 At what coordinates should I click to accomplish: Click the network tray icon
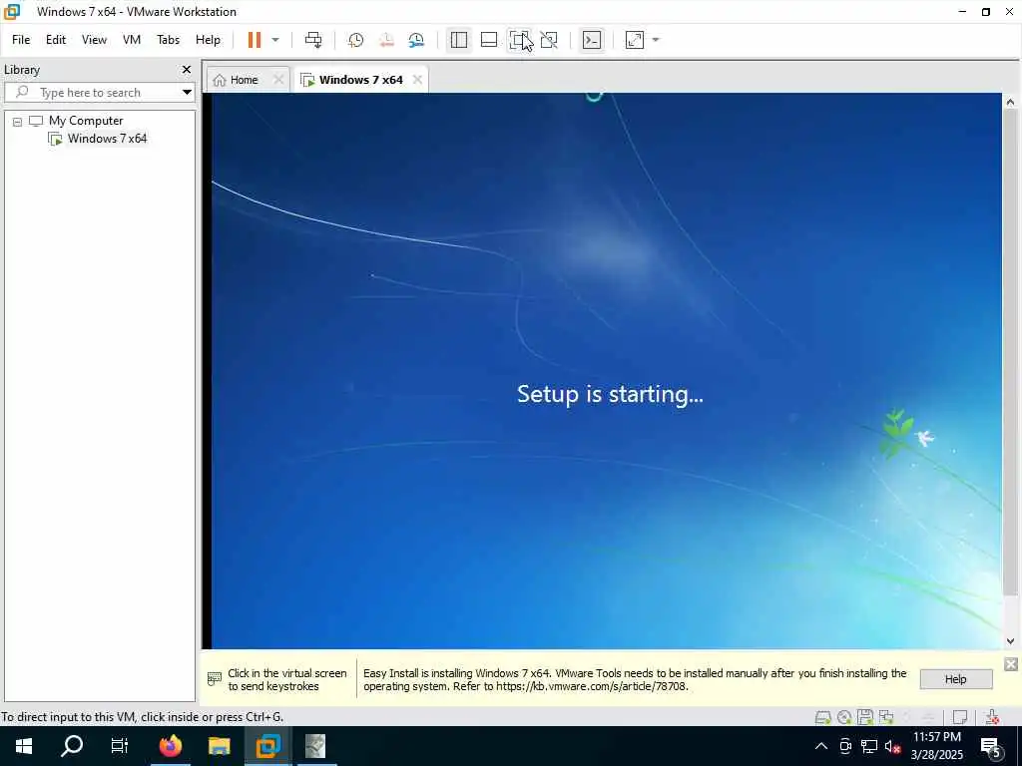[869, 746]
